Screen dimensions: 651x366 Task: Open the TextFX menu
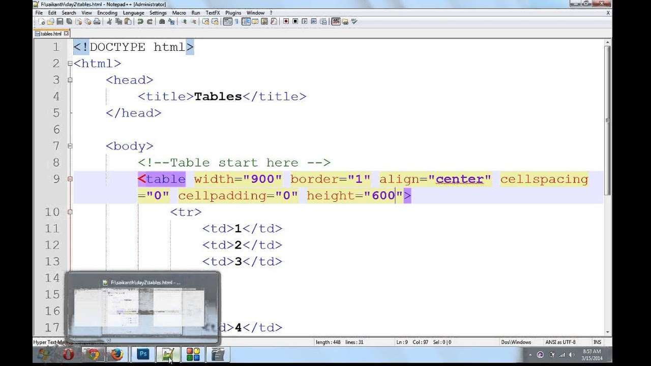point(213,13)
